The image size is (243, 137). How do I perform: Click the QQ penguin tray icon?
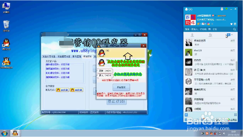[x=211, y=133]
